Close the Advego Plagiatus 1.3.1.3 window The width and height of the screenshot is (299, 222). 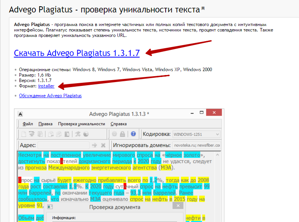[x=214, y=112]
